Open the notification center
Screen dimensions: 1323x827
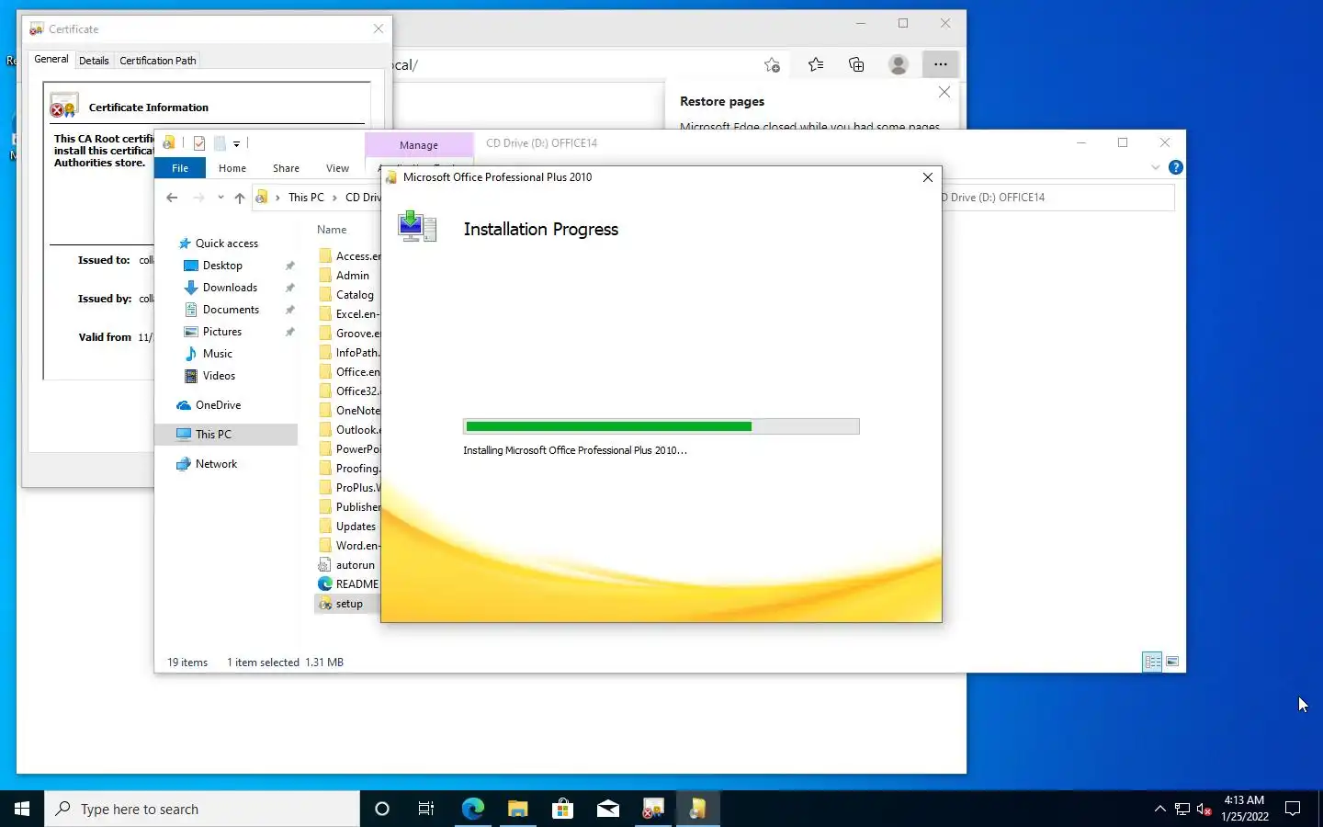pyautogui.click(x=1293, y=809)
